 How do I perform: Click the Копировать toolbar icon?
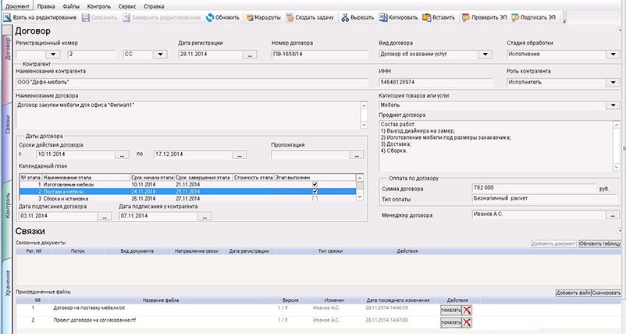point(383,17)
